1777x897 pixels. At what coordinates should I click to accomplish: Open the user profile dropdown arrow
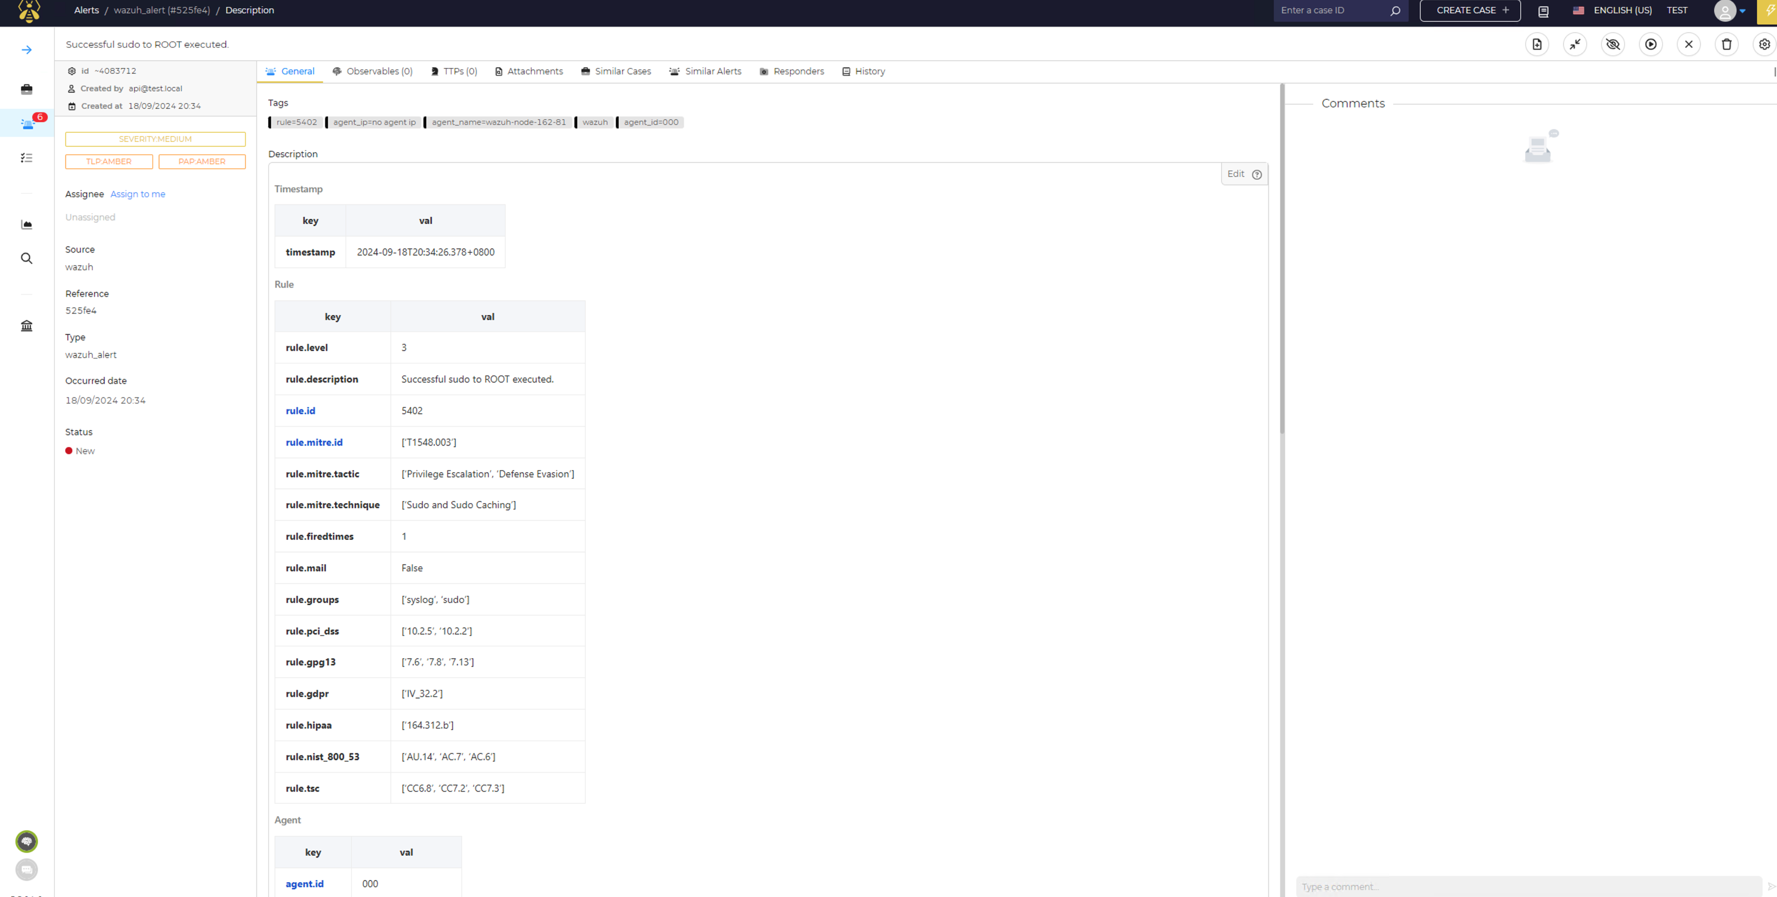[x=1742, y=11]
